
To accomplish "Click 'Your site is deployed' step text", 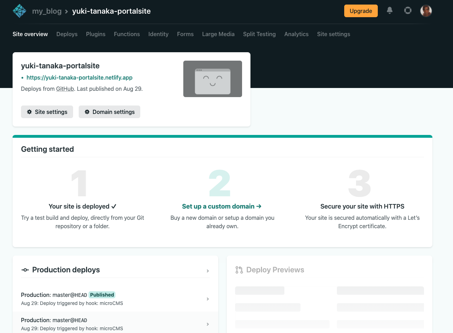I will coord(83,206).
